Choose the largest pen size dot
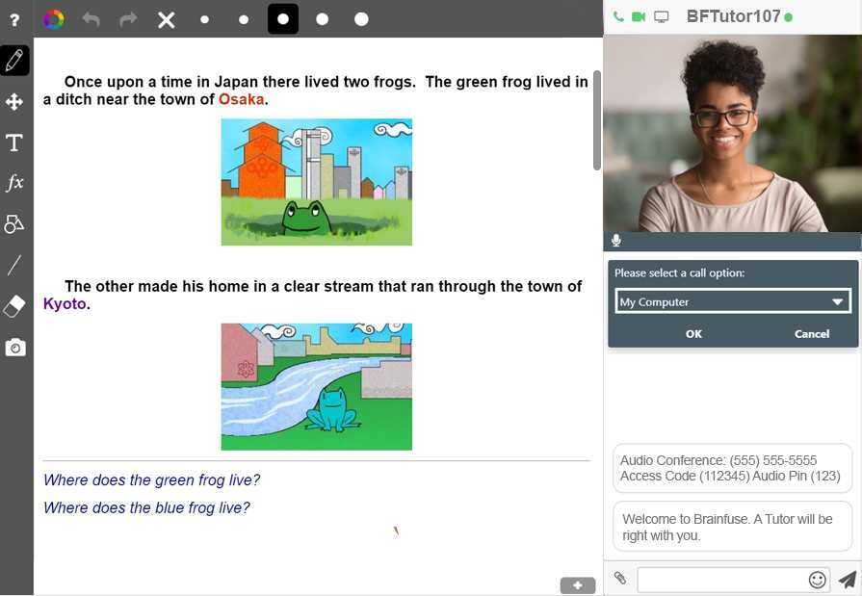 pyautogui.click(x=361, y=19)
